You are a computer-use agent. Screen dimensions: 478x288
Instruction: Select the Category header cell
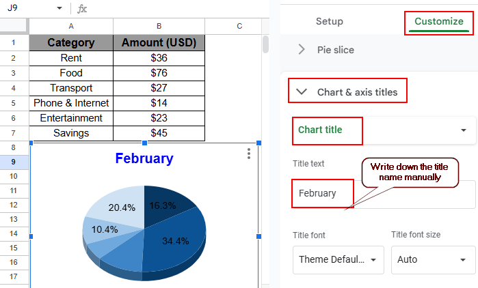coord(71,42)
